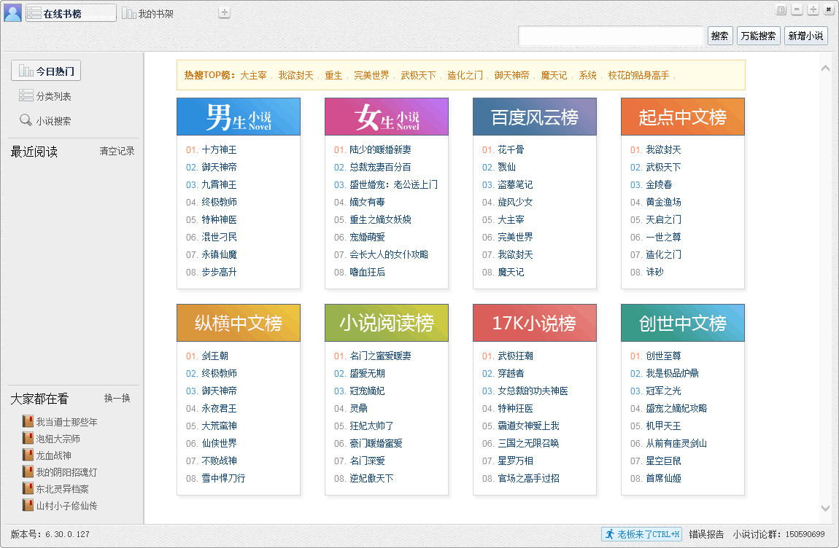839x548 pixels.
Task: Click 换一换 to refresh recommendations
Action: click(117, 399)
